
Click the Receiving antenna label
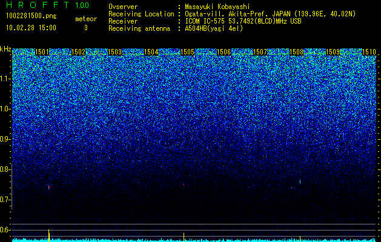pos(139,28)
